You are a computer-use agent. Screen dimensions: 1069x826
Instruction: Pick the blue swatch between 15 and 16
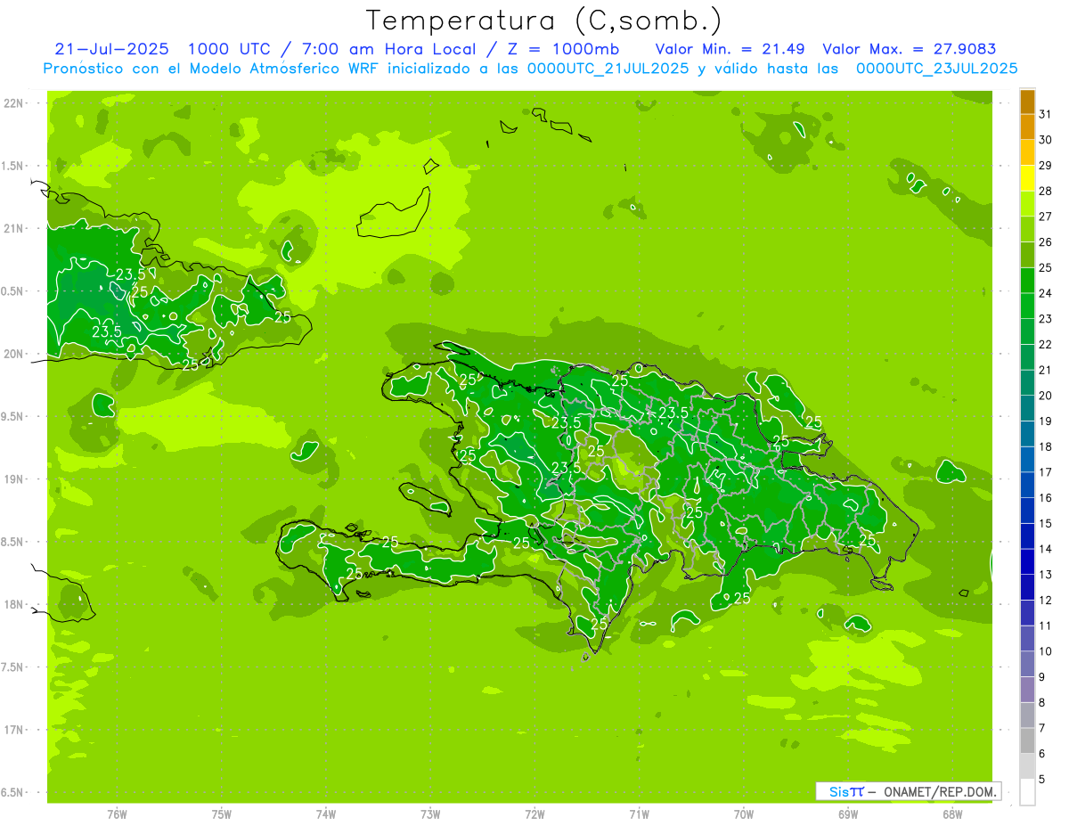tap(1027, 511)
